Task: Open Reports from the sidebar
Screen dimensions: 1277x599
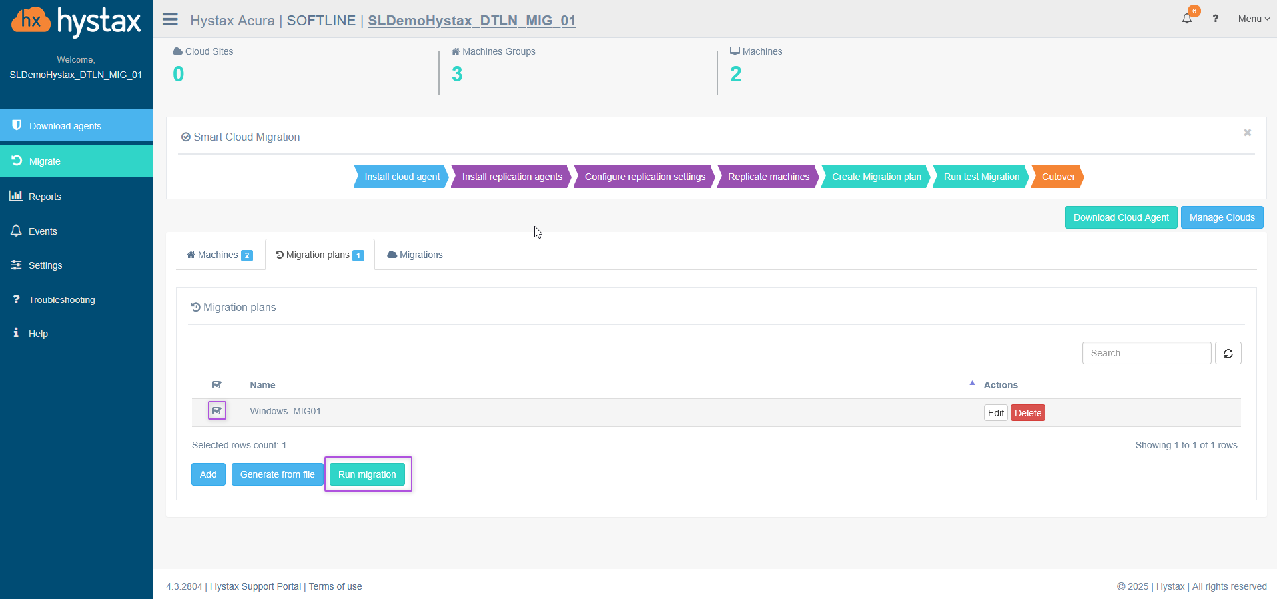Action: coord(45,197)
